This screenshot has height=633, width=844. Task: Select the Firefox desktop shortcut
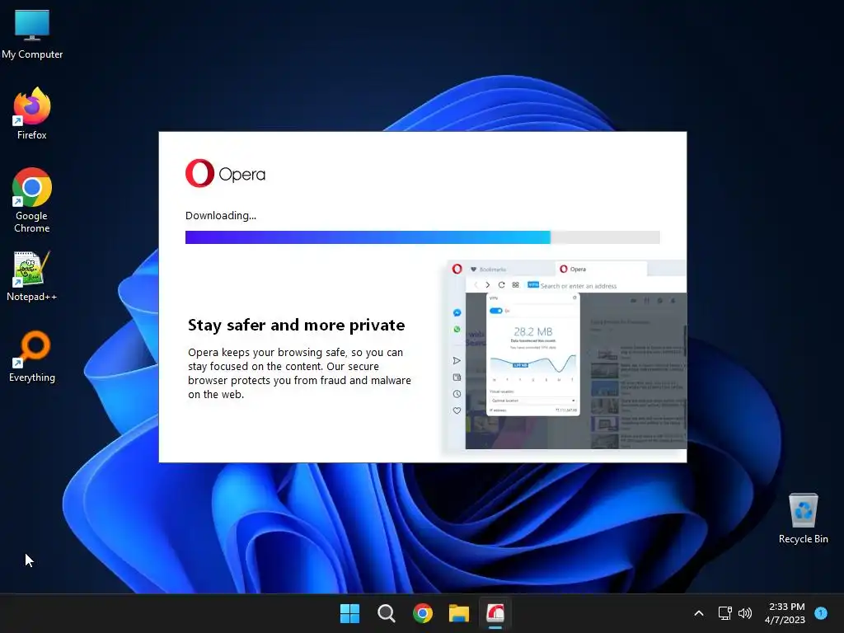click(32, 114)
